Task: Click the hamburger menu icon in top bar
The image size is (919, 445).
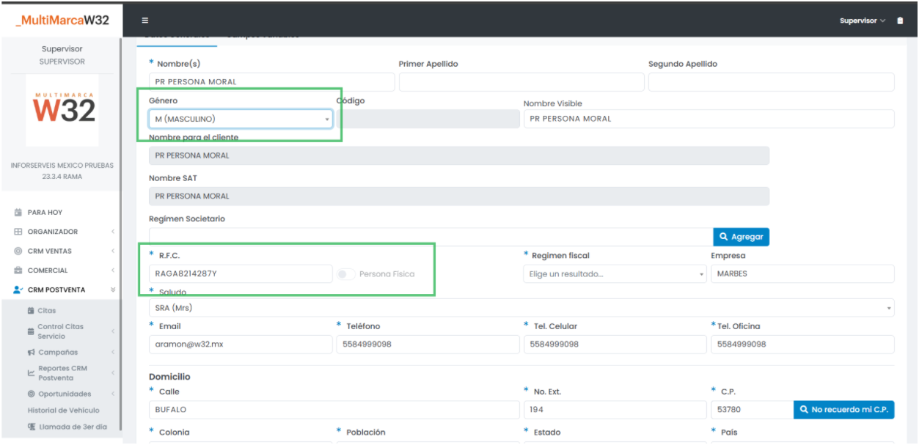Action: [x=145, y=21]
